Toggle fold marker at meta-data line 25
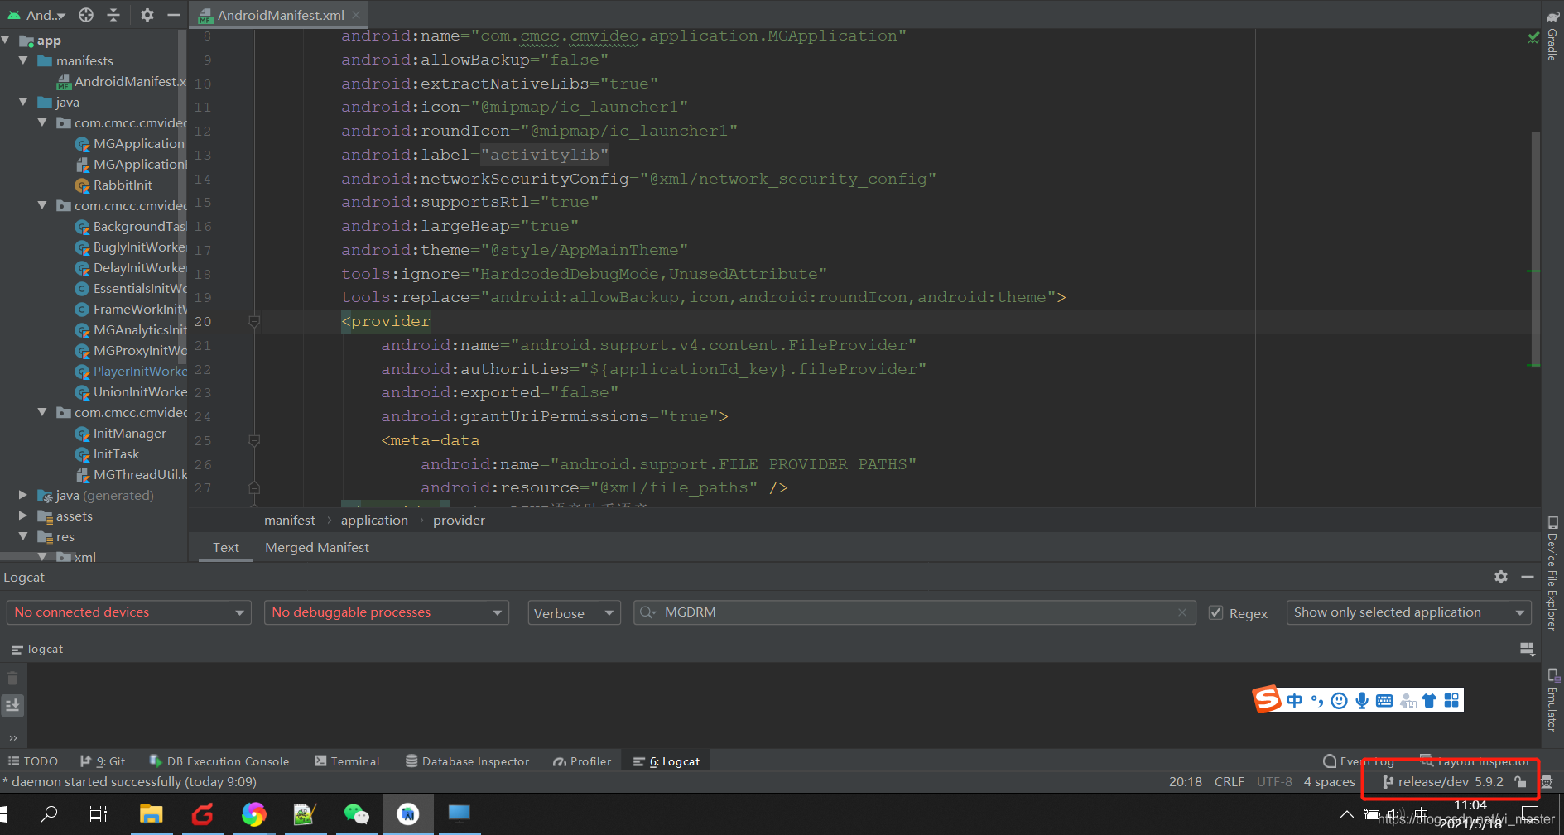 click(254, 440)
